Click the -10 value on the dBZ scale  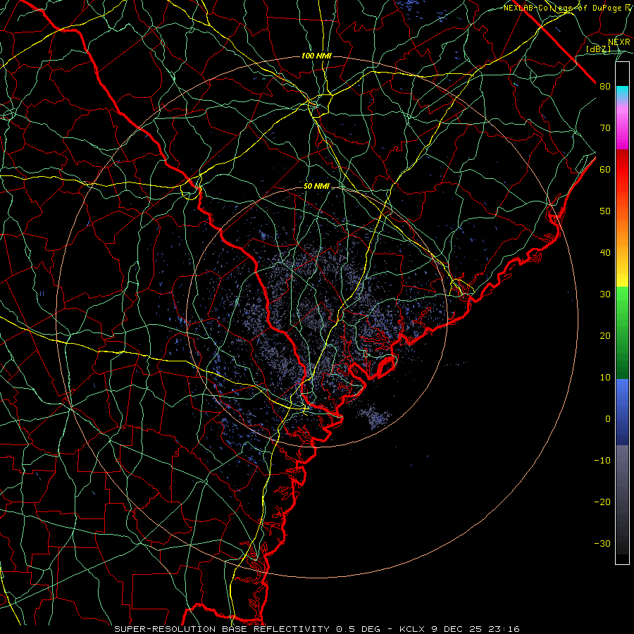pyautogui.click(x=602, y=461)
